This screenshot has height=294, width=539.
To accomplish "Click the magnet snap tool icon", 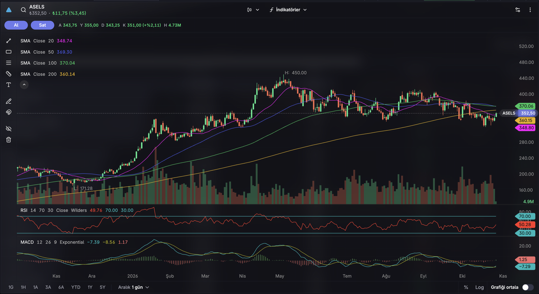I will click(8, 113).
